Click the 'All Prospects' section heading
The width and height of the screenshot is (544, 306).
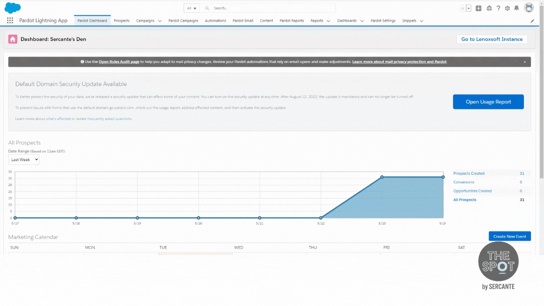tap(25, 143)
